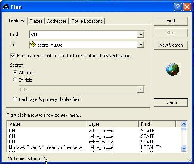Switch to the Addresses tab
Viewport: 194px width, 164px height.
tap(57, 21)
